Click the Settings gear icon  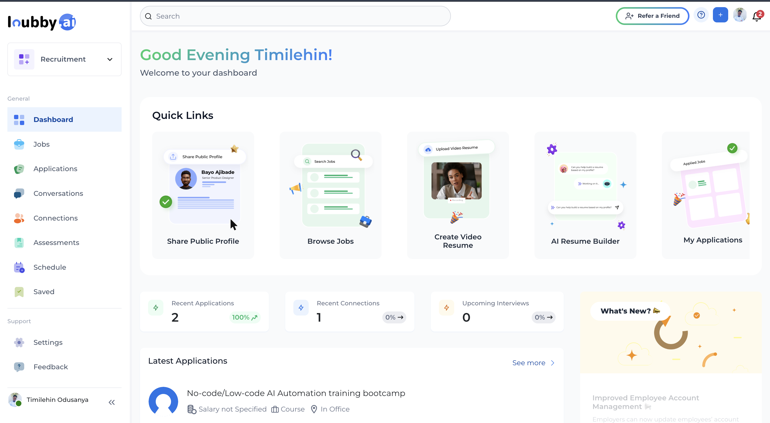click(19, 342)
